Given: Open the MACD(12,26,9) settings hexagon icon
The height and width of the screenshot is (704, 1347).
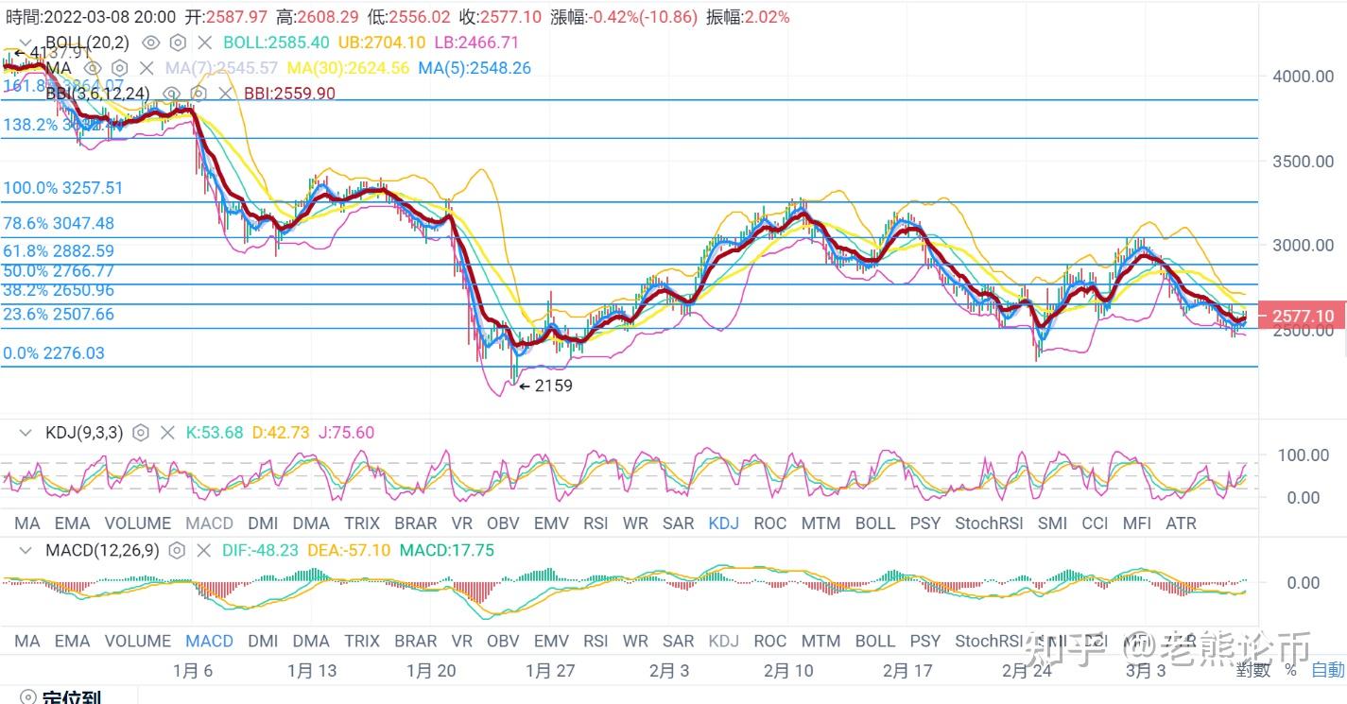Looking at the screenshot, I should click(177, 550).
